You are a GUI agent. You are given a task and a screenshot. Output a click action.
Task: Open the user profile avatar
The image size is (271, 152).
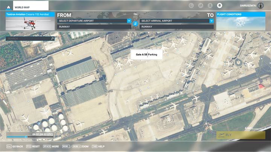pos(260,6)
